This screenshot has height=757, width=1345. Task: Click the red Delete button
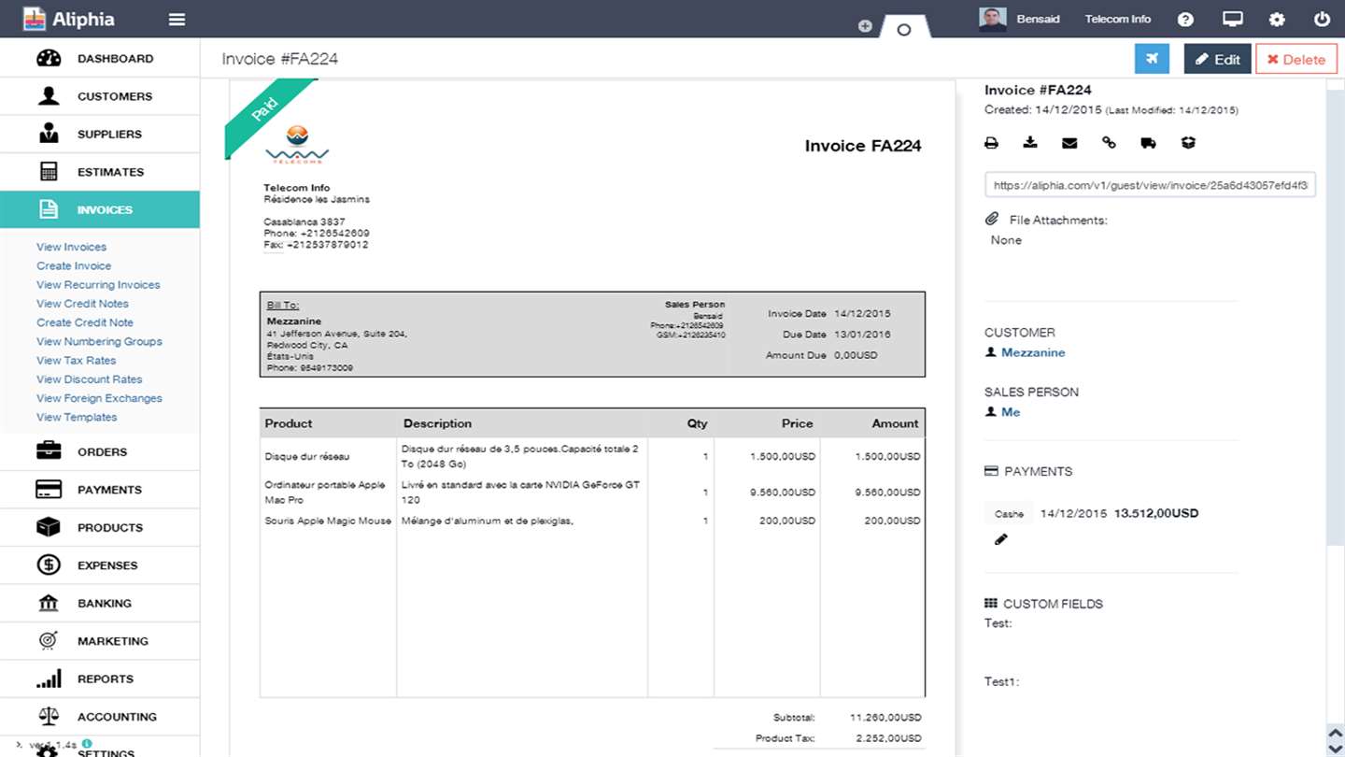pos(1295,59)
